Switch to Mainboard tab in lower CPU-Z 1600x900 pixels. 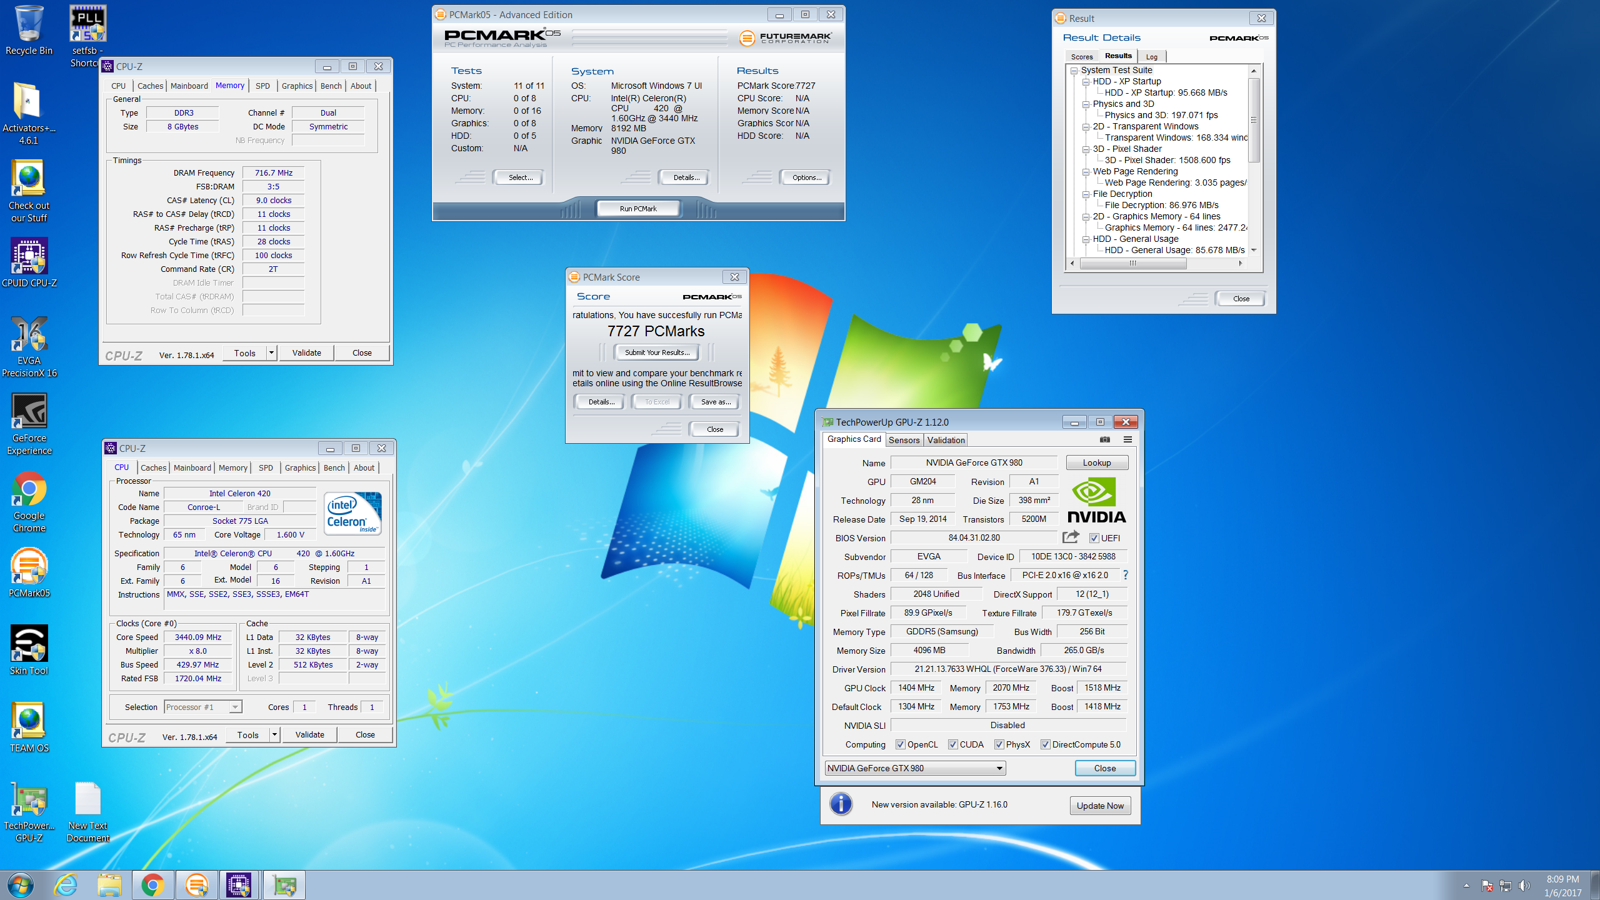[192, 467]
